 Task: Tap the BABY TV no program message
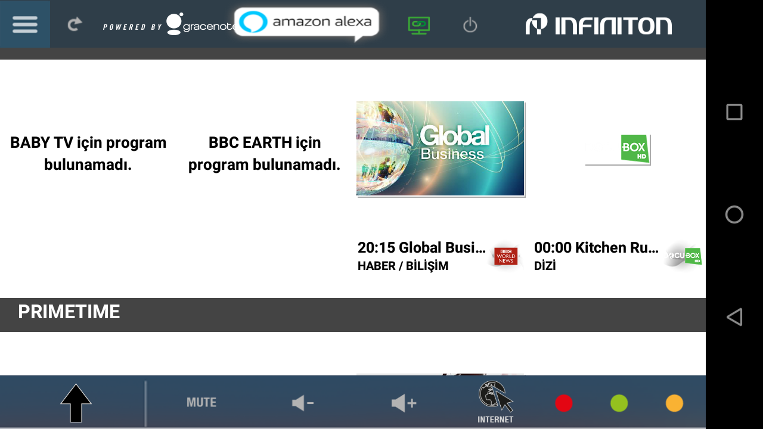click(x=88, y=153)
